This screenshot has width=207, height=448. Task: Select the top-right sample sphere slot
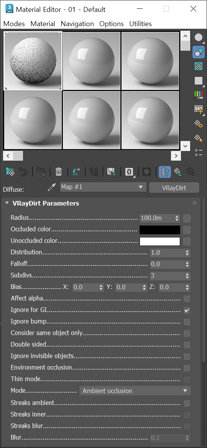(150, 61)
